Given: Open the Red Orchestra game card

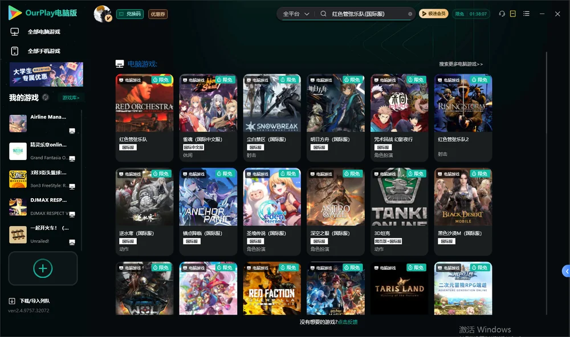Looking at the screenshot, I should point(144,118).
